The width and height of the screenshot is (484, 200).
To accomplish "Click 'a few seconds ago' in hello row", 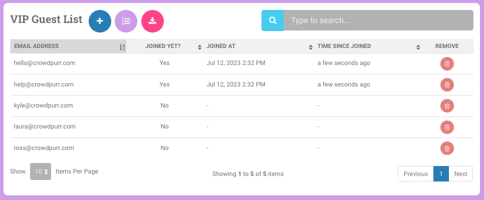I will pyautogui.click(x=344, y=63).
